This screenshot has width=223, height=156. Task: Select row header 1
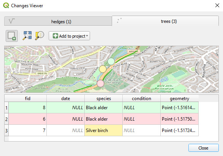click(6, 108)
